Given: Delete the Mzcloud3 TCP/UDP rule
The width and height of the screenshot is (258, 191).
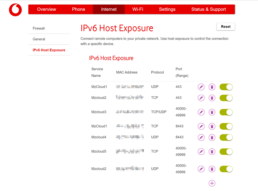Looking at the screenshot, I should [x=212, y=112].
